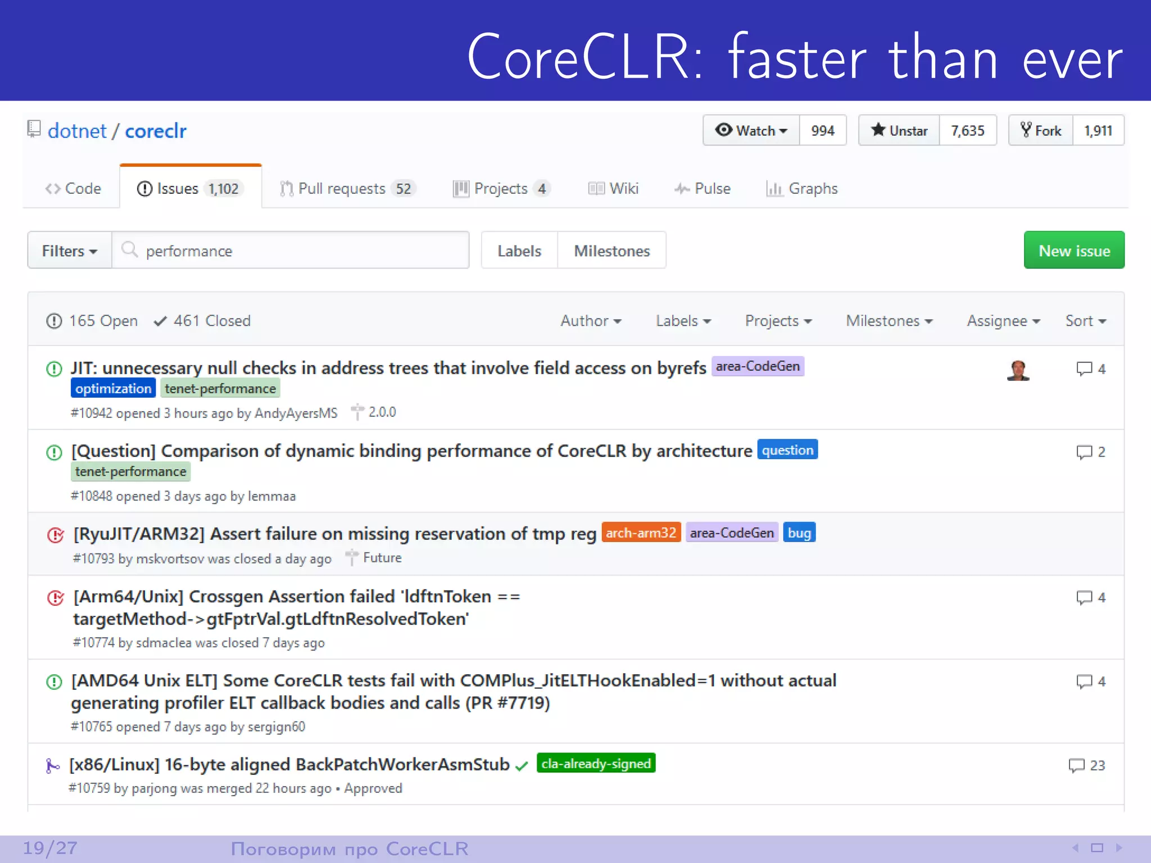Expand the Projects filter dropdown

click(x=778, y=321)
